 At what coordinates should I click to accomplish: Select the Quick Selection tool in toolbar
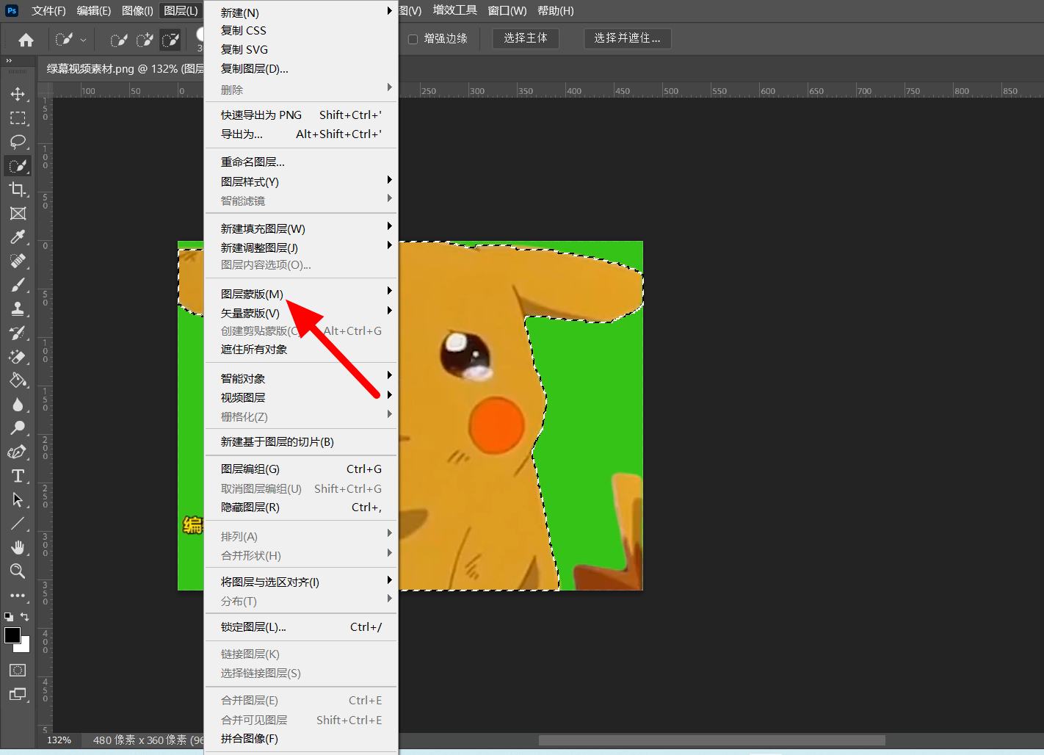point(18,166)
